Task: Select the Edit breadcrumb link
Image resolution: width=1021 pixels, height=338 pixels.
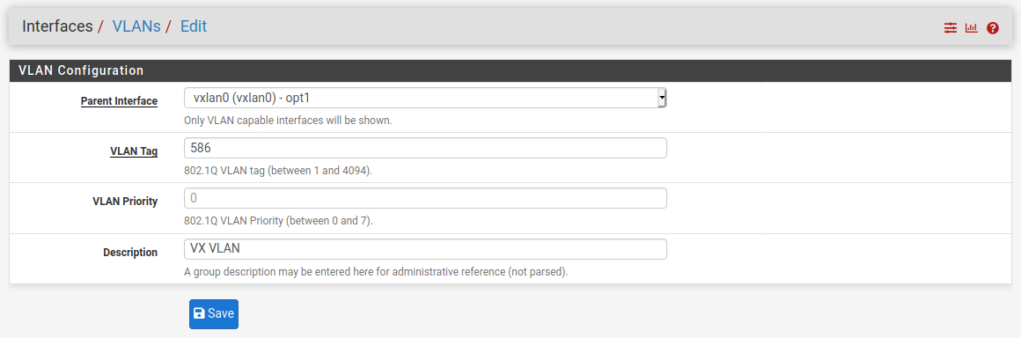Action: (x=194, y=26)
